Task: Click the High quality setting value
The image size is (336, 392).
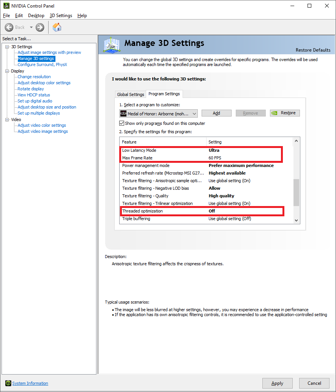Action: 221,196
